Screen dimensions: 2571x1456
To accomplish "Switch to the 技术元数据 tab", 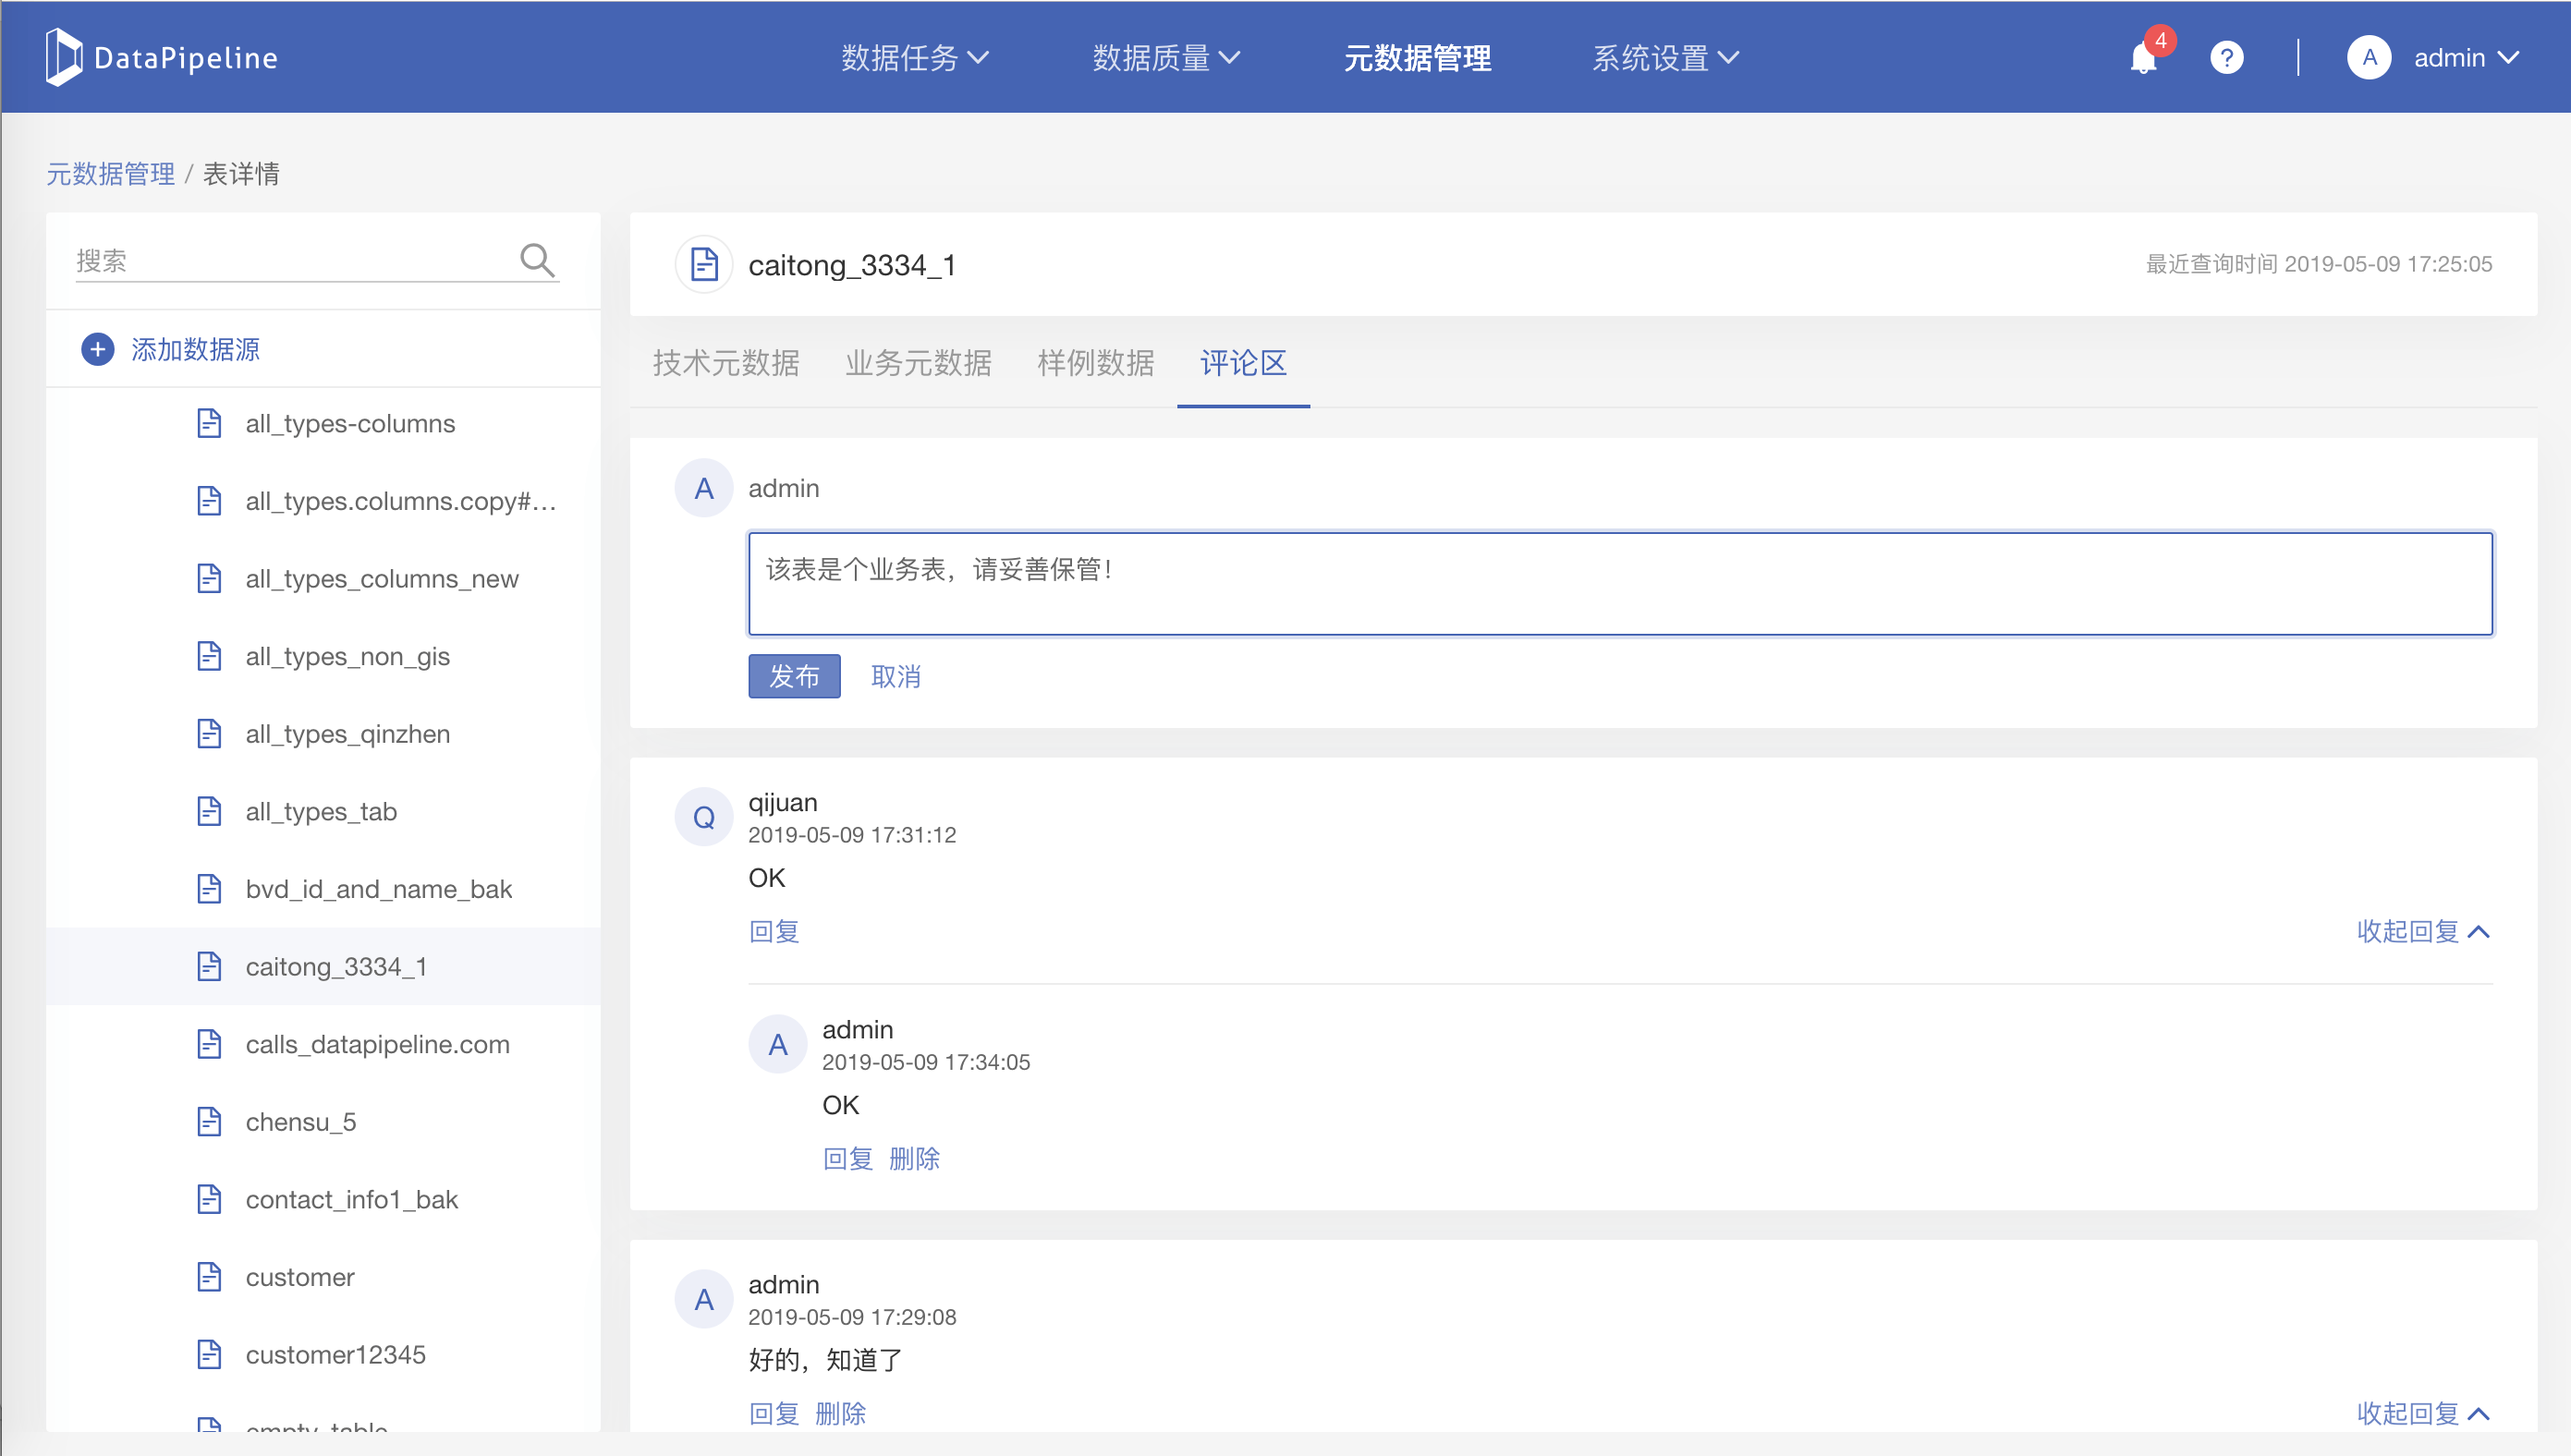I will pyautogui.click(x=726, y=363).
